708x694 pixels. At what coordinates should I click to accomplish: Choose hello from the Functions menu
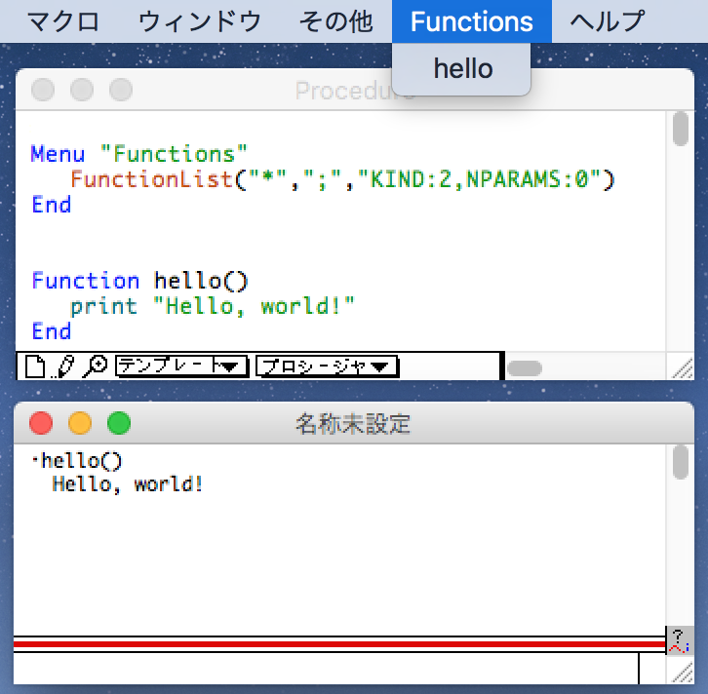point(461,68)
